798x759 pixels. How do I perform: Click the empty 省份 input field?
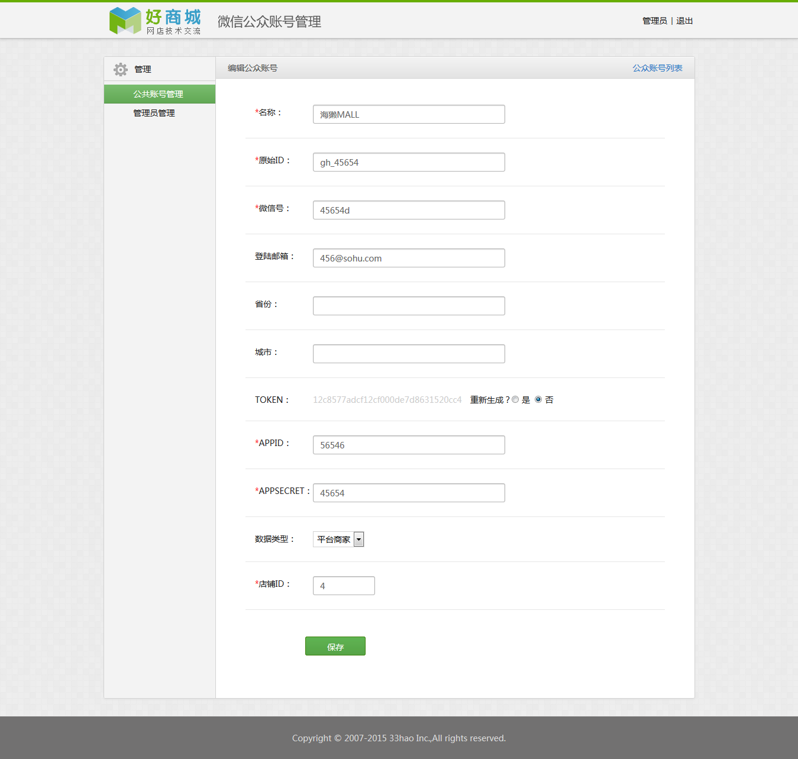pos(409,306)
